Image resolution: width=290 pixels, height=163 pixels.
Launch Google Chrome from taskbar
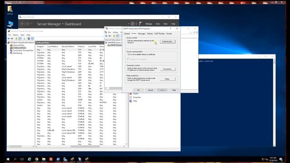click(x=37, y=159)
